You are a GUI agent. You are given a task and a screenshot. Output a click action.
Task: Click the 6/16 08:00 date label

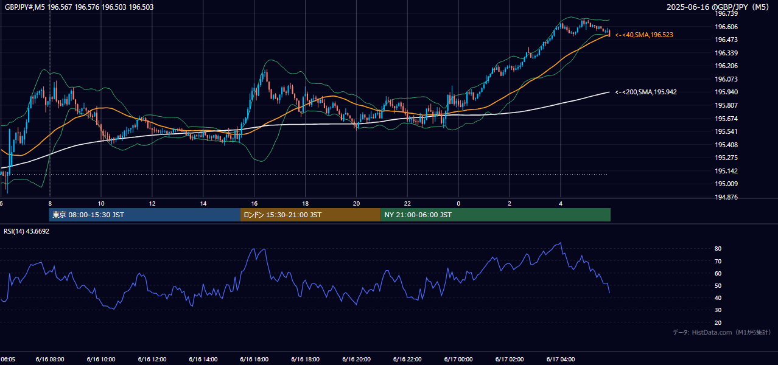point(50,360)
